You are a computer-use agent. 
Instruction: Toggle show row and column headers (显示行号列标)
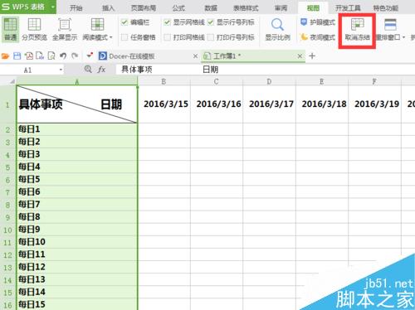(x=211, y=22)
